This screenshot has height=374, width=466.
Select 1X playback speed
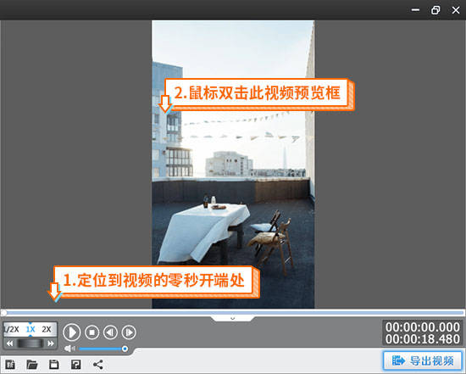coord(31,329)
